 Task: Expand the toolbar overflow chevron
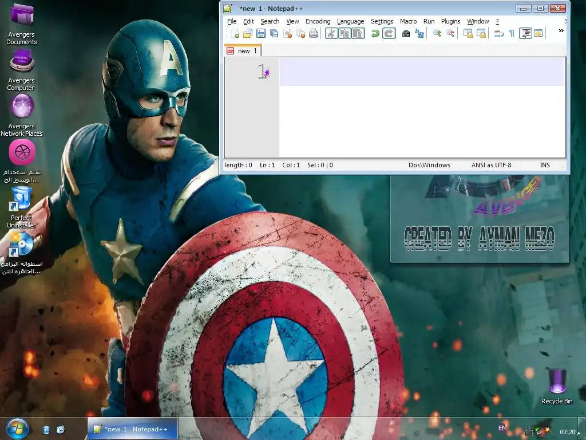coord(561,31)
